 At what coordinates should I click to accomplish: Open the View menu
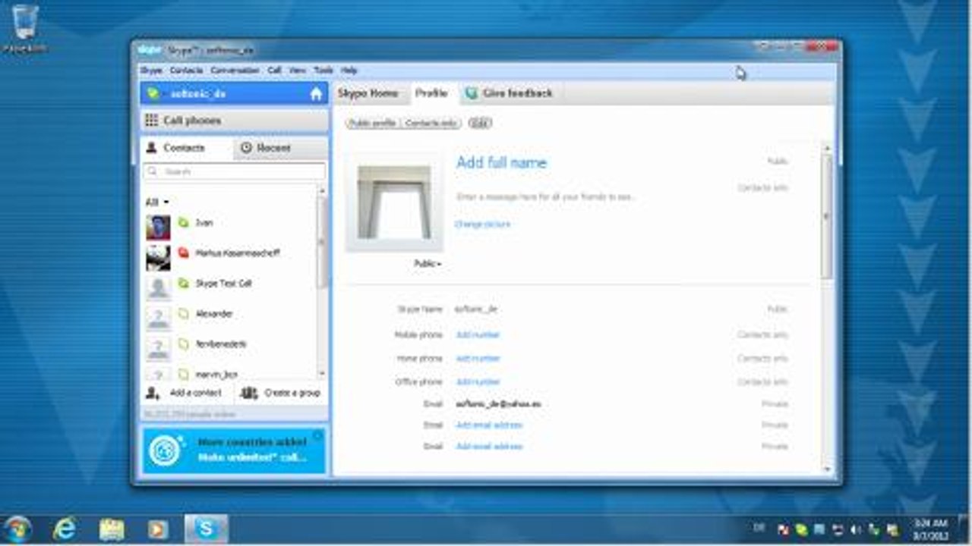click(298, 71)
